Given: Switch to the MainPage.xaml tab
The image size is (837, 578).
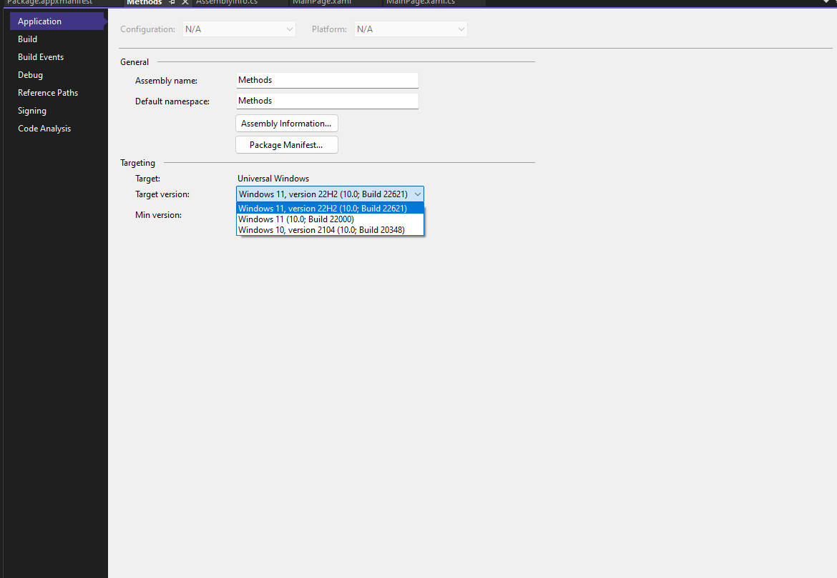Looking at the screenshot, I should [322, 3].
